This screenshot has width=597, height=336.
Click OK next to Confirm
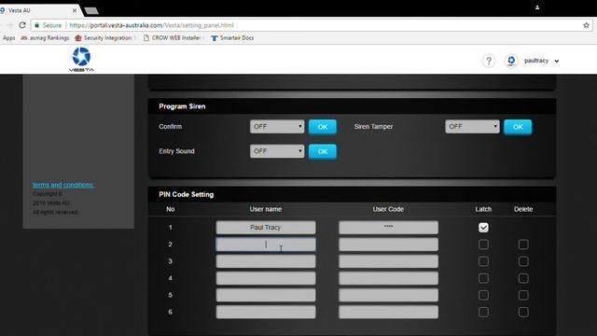323,127
